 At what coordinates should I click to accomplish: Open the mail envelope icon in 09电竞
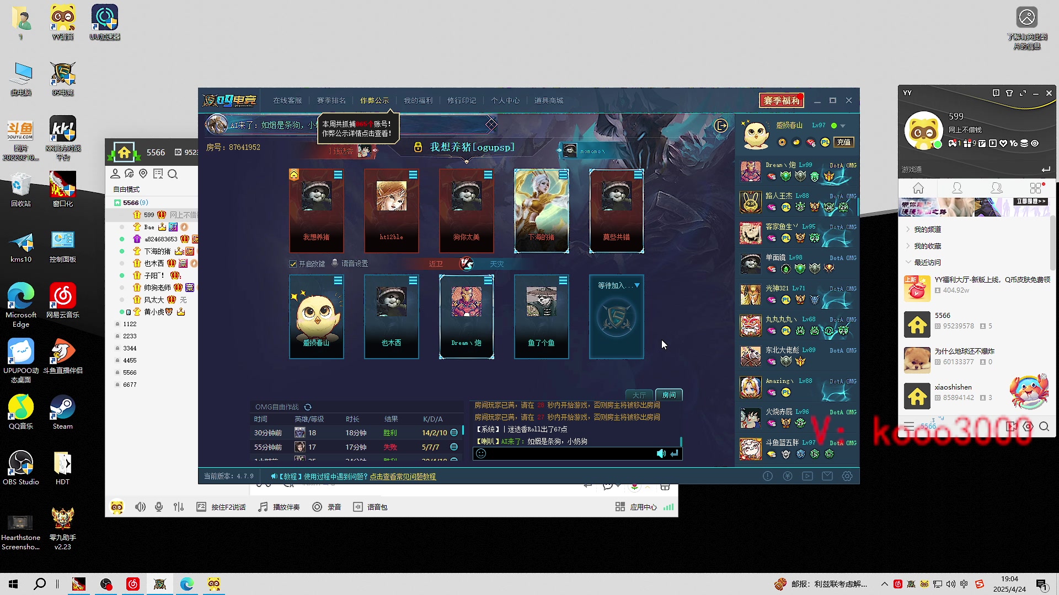coord(827,476)
